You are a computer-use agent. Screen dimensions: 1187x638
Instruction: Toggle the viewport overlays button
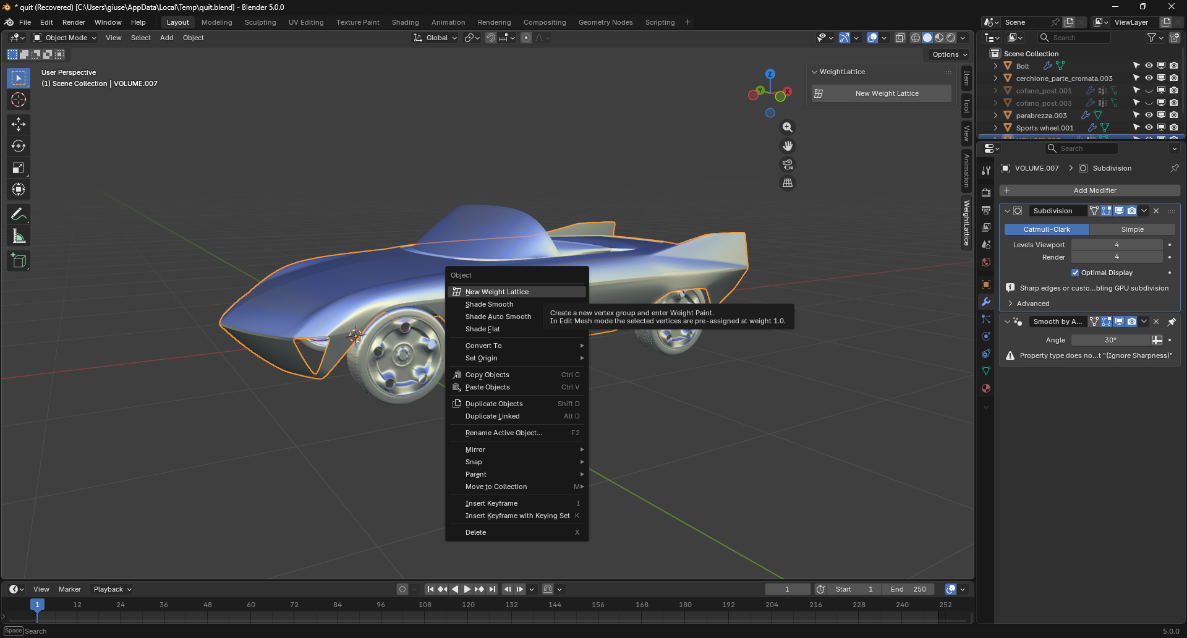[872, 38]
